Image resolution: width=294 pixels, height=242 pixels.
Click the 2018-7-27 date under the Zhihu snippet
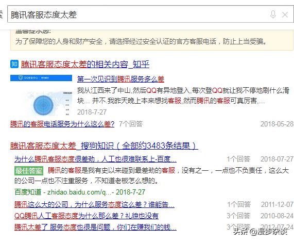tap(92, 112)
